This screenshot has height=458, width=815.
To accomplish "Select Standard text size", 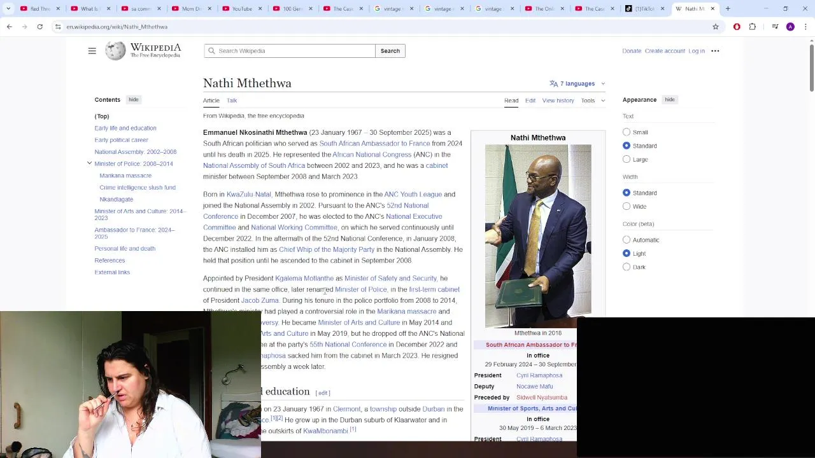I will tap(627, 146).
